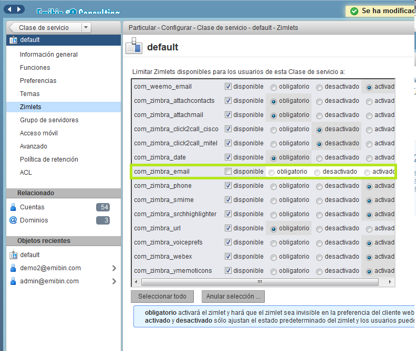The width and height of the screenshot is (416, 351).
Task: Select obligatorio for com_zimbra_click2call_cisco
Action: tap(274, 130)
